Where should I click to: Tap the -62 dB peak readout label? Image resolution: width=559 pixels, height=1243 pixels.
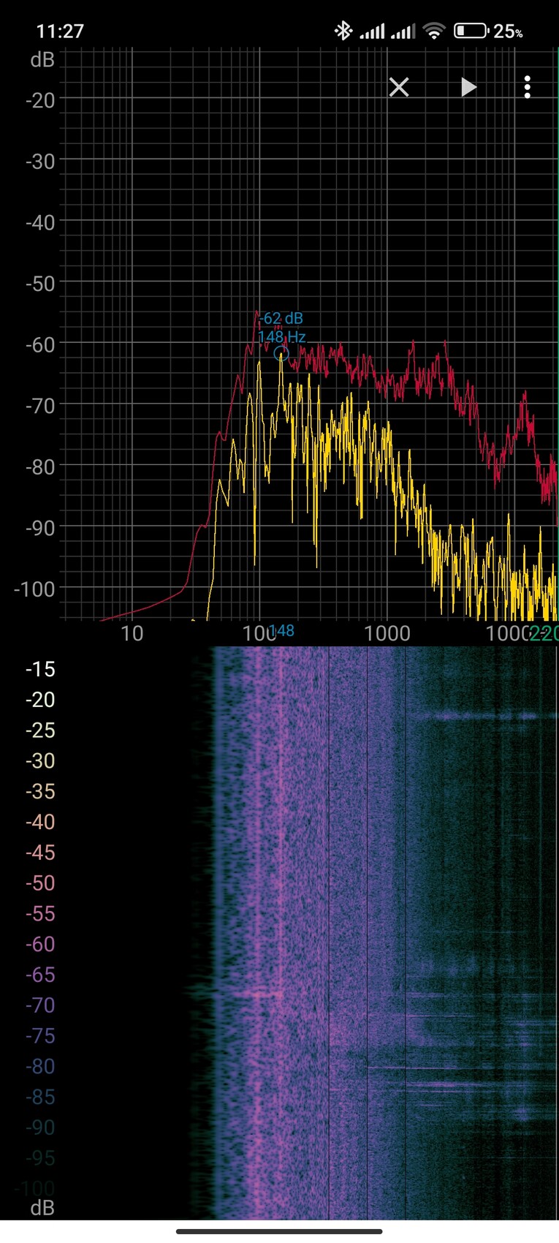[x=281, y=319]
